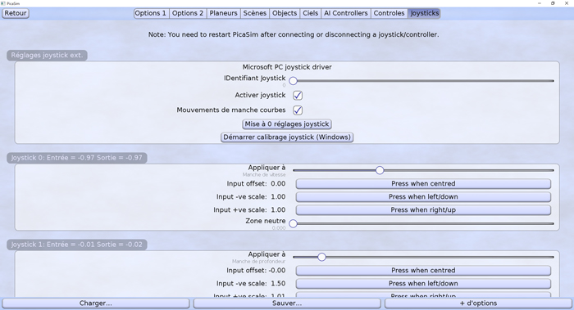Click the Microsoft PC joystick driver text
The height and width of the screenshot is (310, 574).
click(x=287, y=67)
